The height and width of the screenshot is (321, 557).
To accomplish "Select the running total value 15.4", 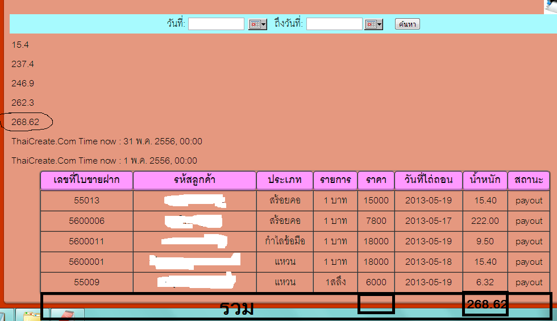I will (x=20, y=45).
